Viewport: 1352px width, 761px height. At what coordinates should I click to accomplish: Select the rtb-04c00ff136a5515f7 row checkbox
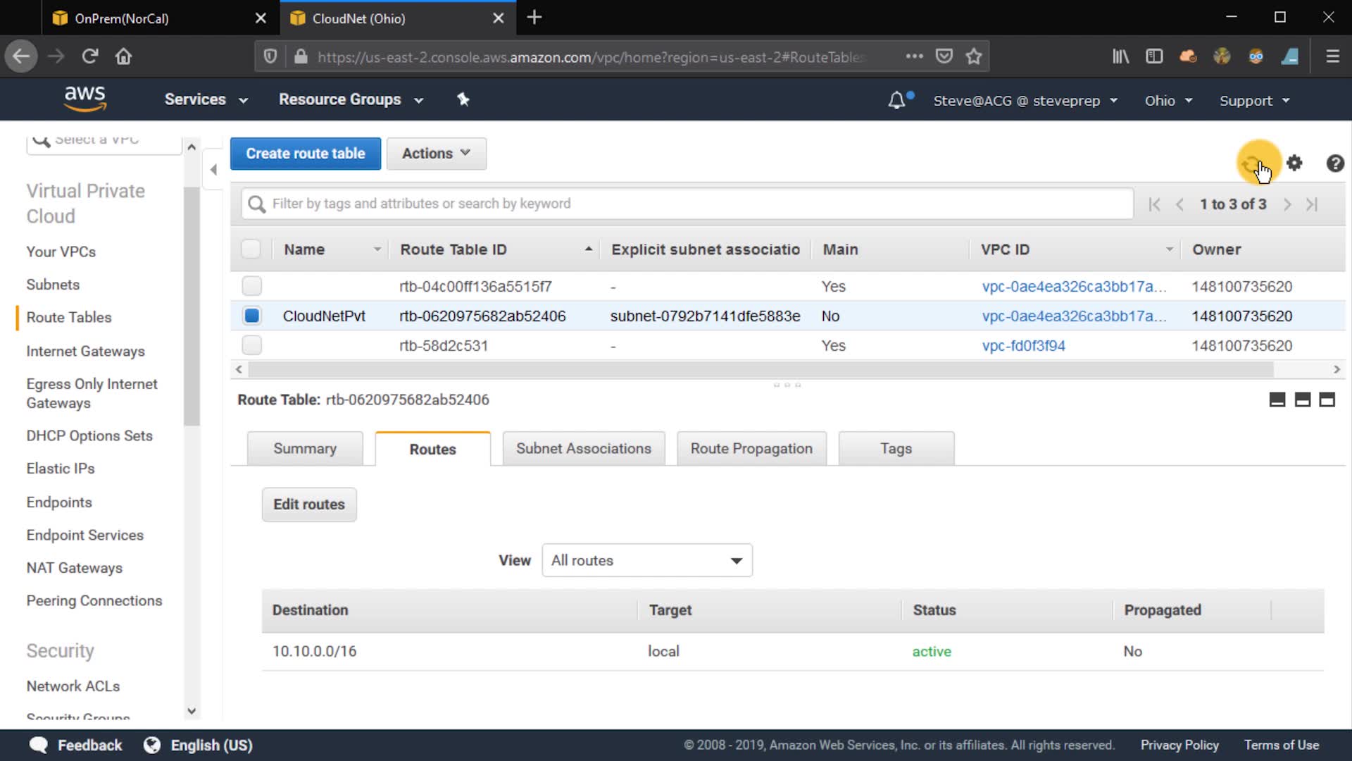click(x=251, y=286)
